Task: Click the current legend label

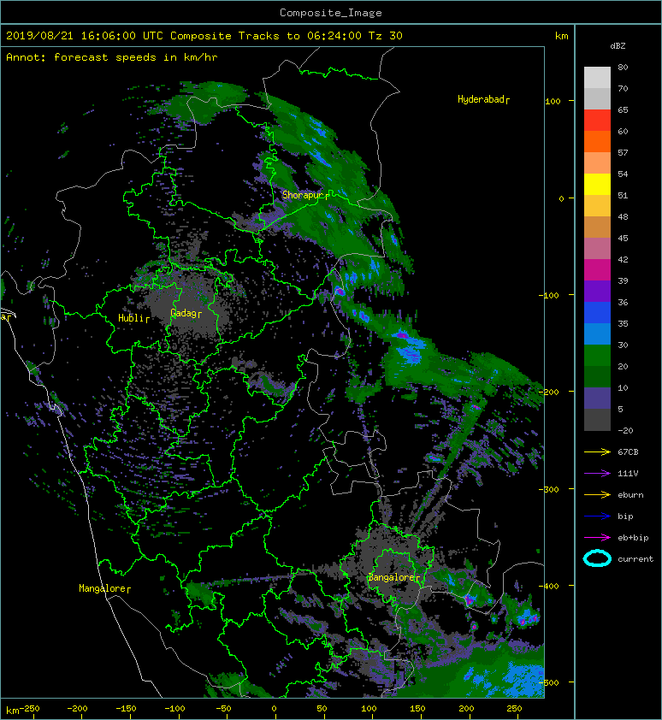Action: 635,559
